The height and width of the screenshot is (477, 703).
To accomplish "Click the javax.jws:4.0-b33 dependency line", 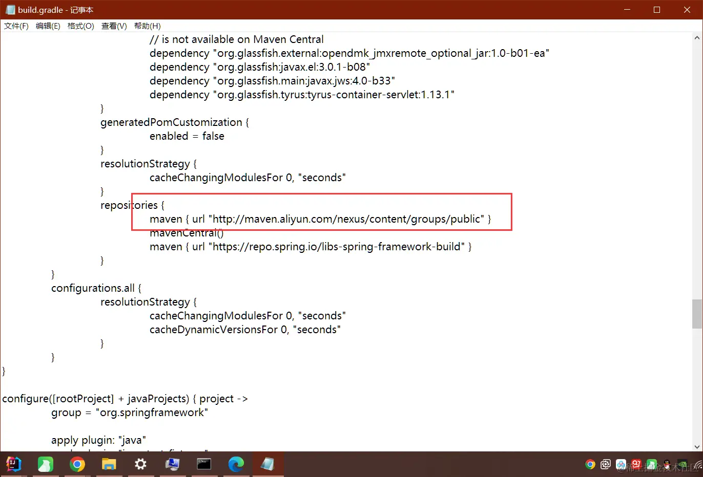I will [x=272, y=81].
